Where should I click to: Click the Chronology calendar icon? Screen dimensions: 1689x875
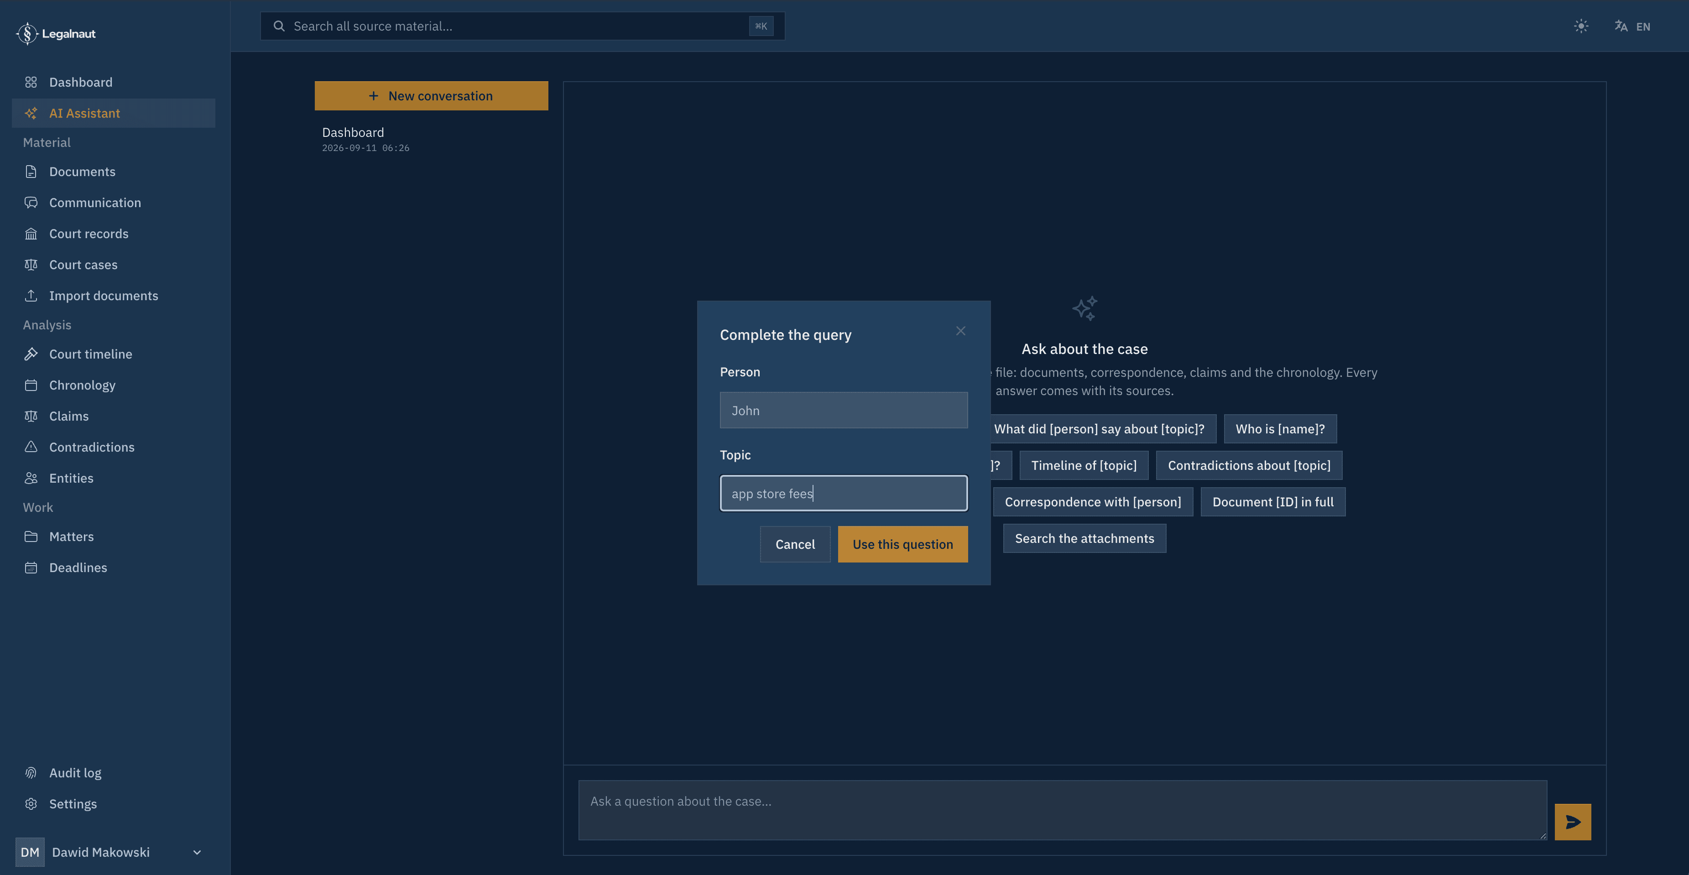point(31,385)
